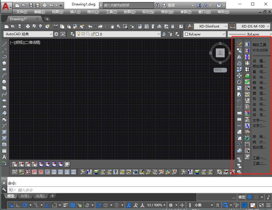Viewport: 272px width, 210px height.
Task: Click the keyword search box in the title bar
Action: tap(128, 5)
